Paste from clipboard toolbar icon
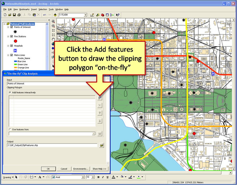Image resolution: width=237 pixels, height=185 pixels. coord(34,15)
